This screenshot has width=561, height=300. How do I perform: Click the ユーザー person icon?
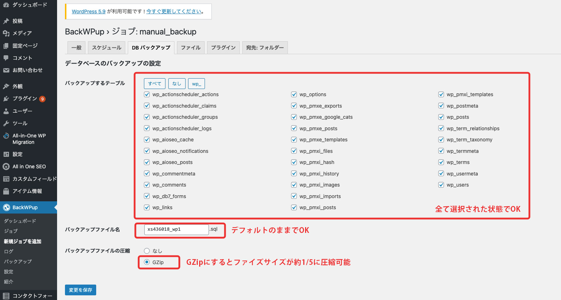[6, 111]
